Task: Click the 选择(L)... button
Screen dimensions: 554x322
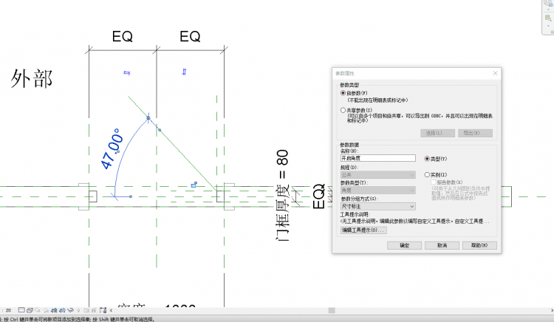Action: [x=437, y=133]
